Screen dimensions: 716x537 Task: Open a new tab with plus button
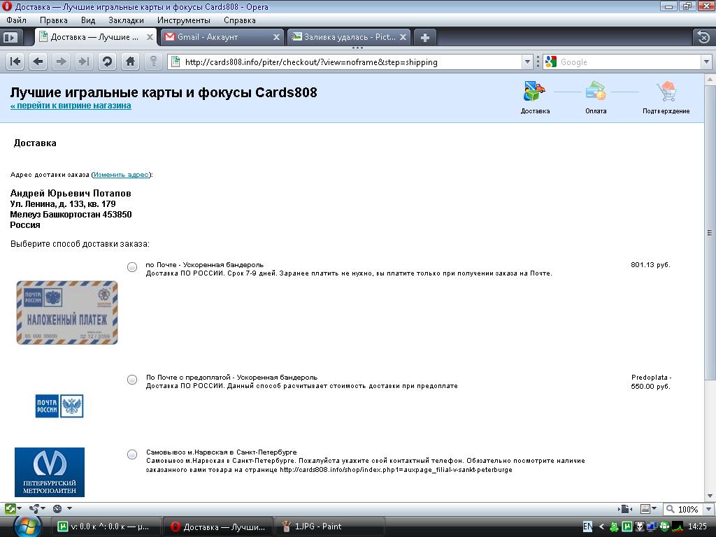coord(424,38)
